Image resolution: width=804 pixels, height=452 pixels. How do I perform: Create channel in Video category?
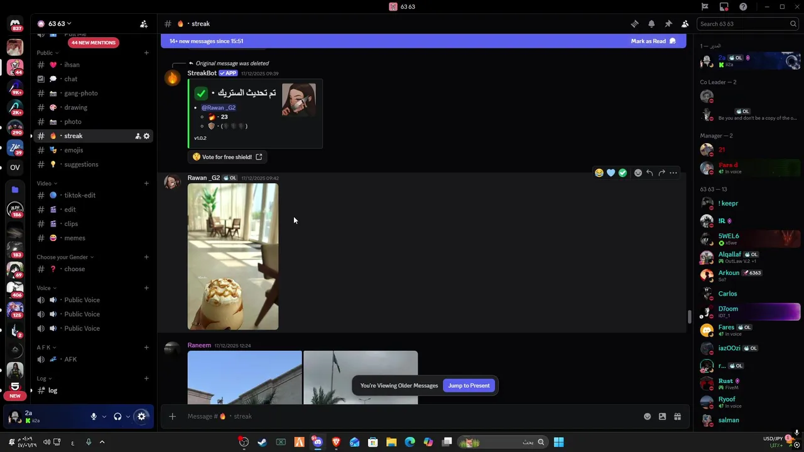[x=146, y=183]
